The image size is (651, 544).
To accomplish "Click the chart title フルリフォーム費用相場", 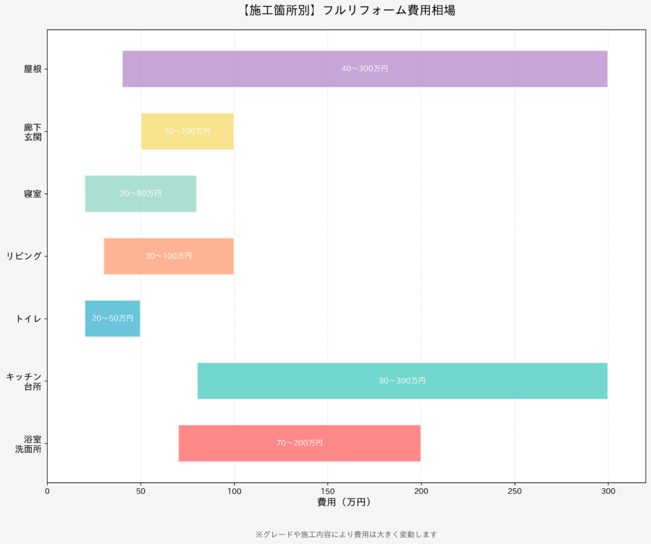I will (349, 10).
